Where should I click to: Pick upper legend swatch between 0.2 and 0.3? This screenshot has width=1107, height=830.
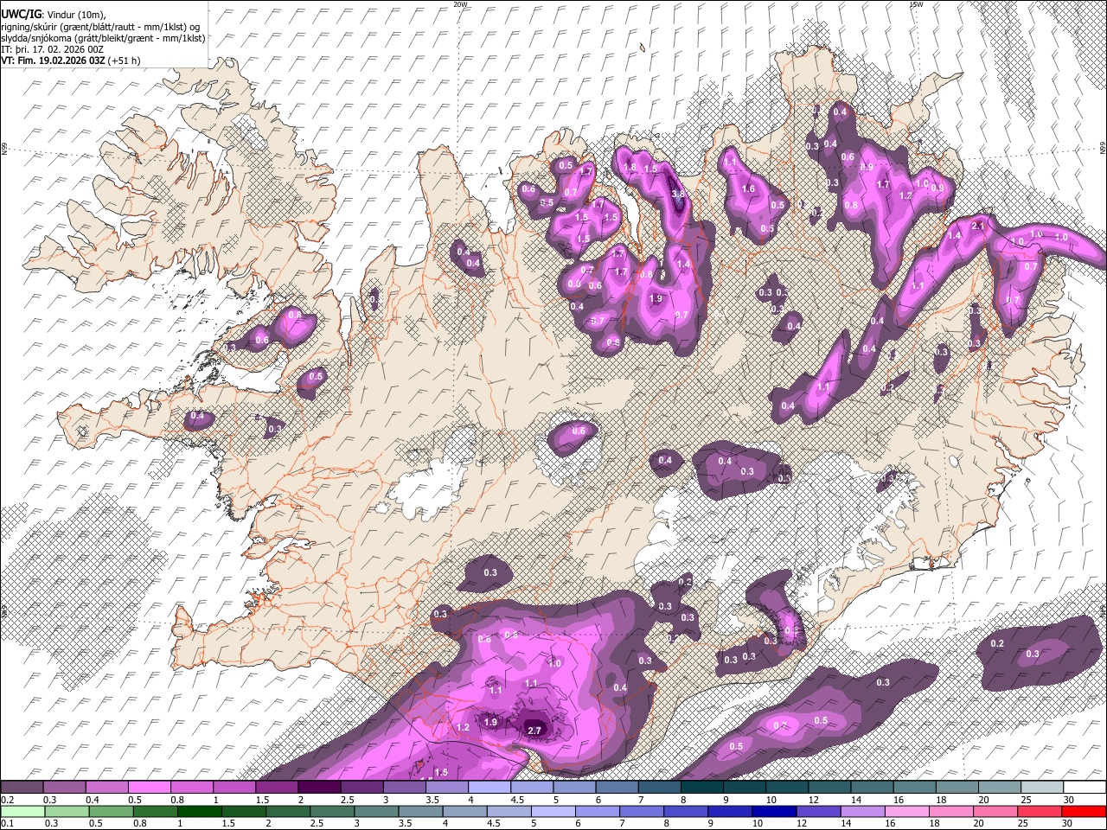click(22, 788)
